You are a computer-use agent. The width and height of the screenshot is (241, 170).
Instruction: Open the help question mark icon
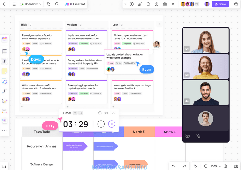pyautogui.click(x=236, y=4)
